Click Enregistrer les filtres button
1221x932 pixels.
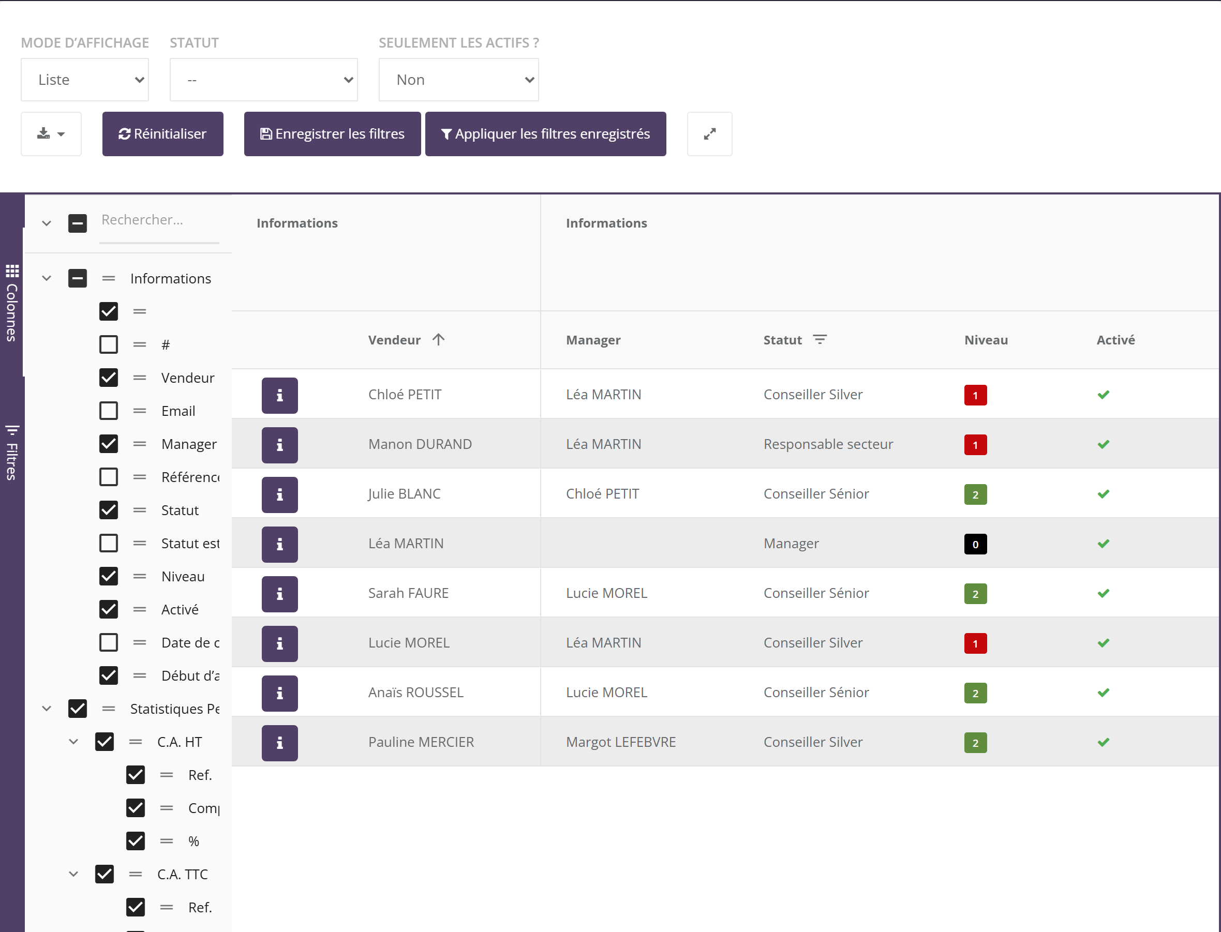333,134
